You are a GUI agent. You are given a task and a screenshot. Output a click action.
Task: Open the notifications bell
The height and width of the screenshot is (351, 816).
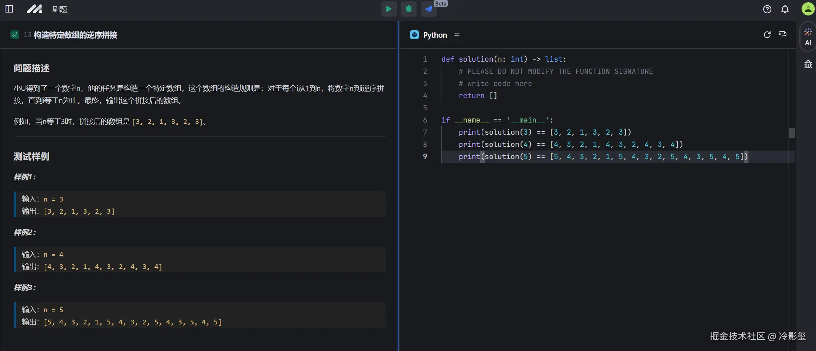pyautogui.click(x=785, y=9)
